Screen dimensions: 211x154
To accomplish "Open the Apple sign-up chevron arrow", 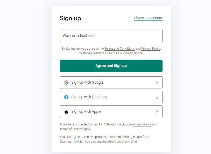I will coord(157,112).
